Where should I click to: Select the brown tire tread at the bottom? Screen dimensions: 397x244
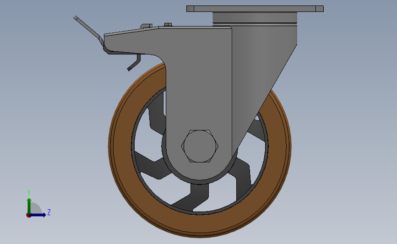(200, 225)
